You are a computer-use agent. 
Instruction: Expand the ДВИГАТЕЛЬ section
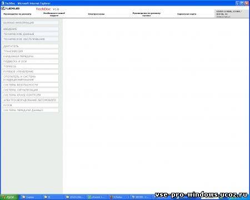coord(31,46)
